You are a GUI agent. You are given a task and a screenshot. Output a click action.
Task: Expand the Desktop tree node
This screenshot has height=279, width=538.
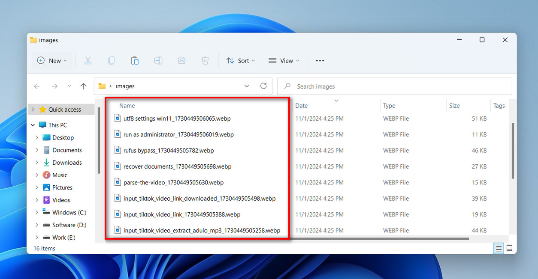(37, 138)
